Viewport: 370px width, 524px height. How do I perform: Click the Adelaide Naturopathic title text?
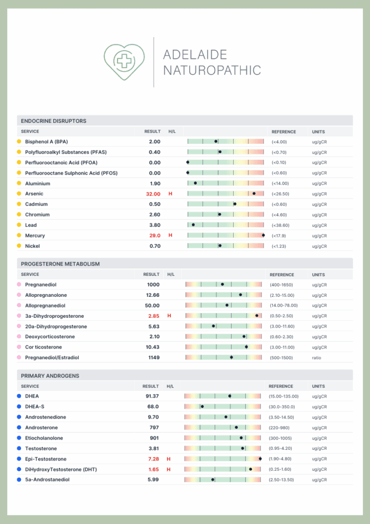[x=212, y=62]
